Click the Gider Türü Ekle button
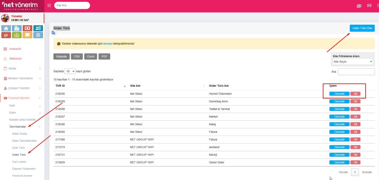The image size is (379, 180). (x=362, y=28)
